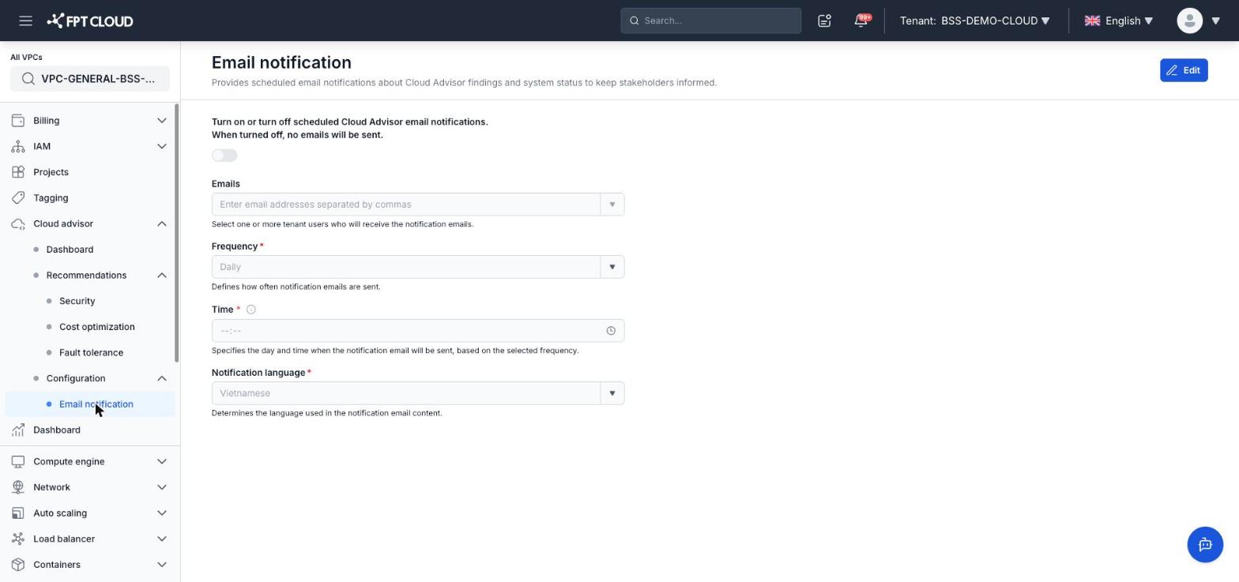Click the sidebar vertical scrollbar
This screenshot has height=582, width=1239.
[177, 233]
